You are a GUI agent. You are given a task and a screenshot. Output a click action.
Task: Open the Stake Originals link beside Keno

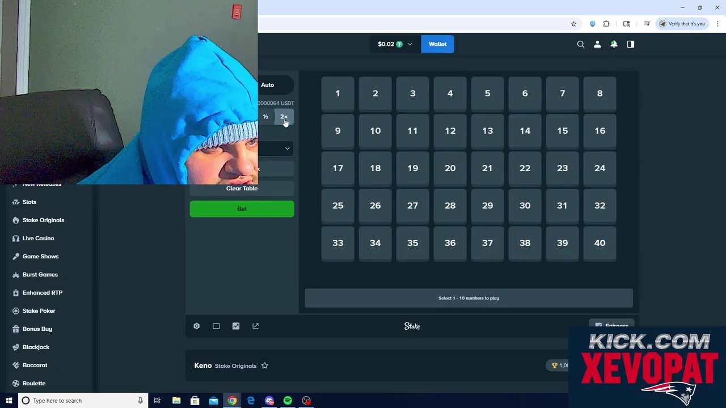click(235, 366)
